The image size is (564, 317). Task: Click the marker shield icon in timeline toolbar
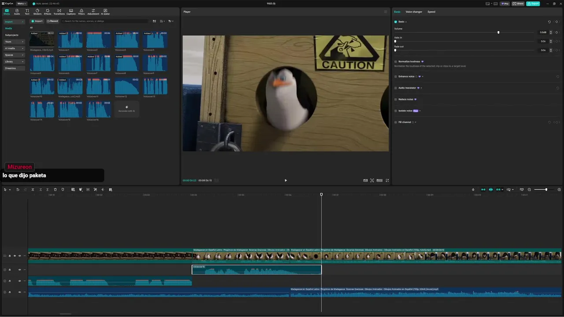[x=63, y=189]
